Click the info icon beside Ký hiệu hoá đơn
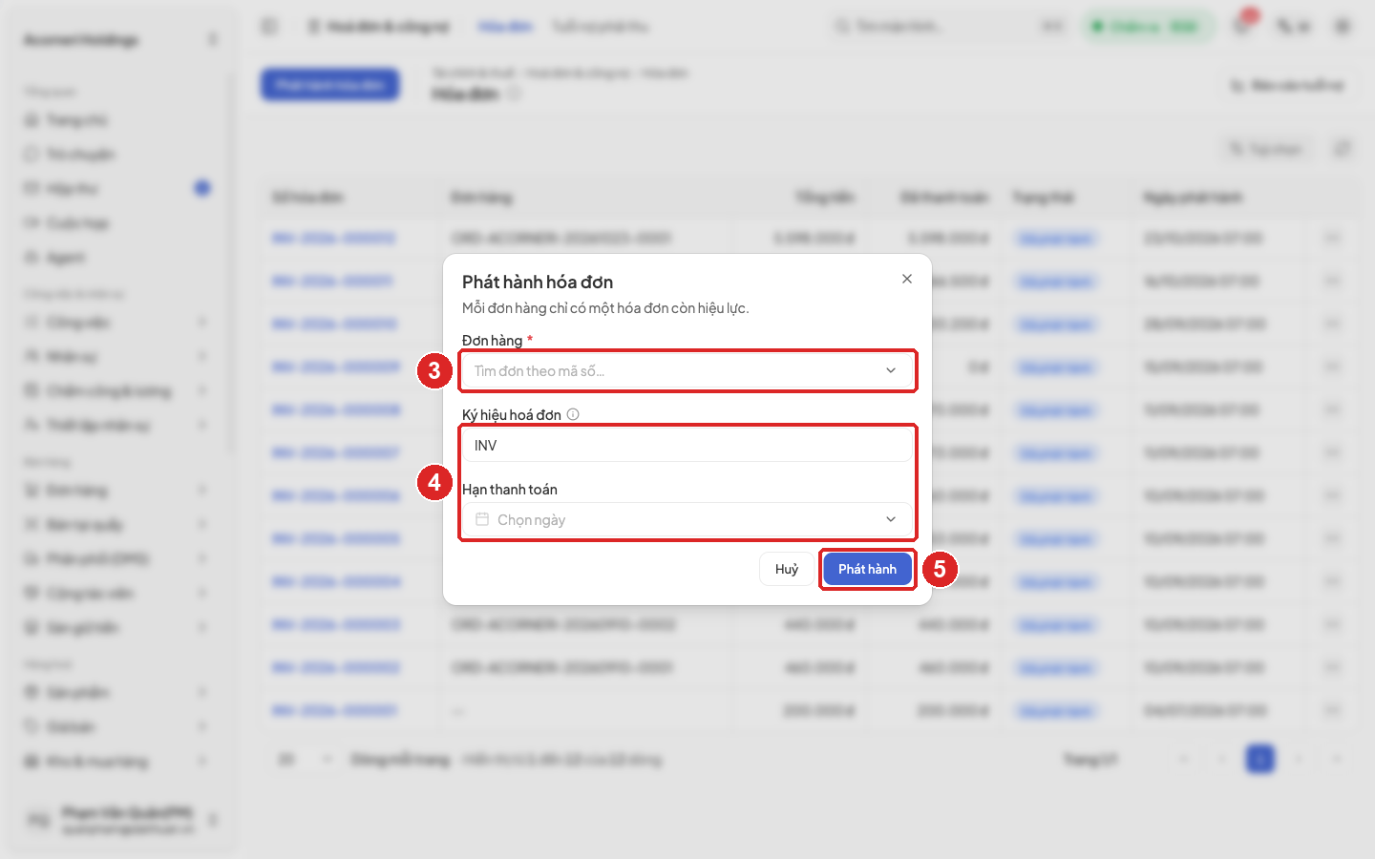Screen dimensions: 1375x859 click(x=573, y=414)
